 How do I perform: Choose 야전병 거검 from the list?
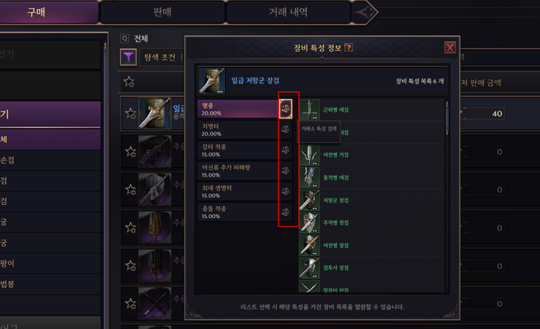[x=372, y=155]
